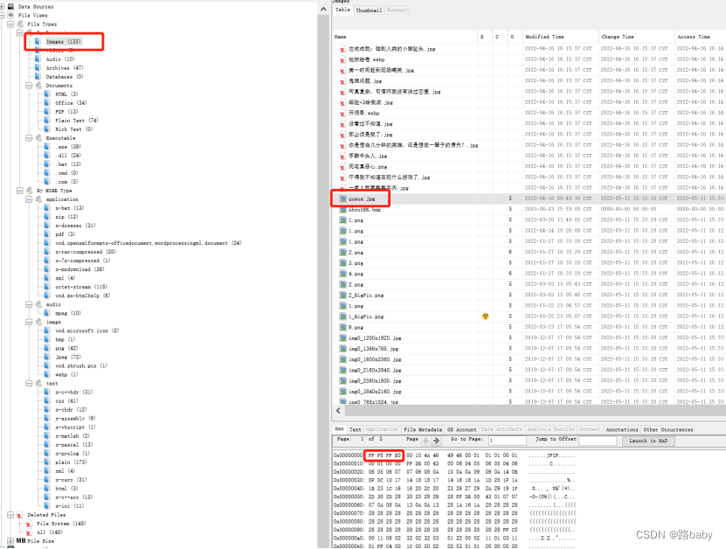
Task: Click the MB File Size icon
Action: [21, 540]
